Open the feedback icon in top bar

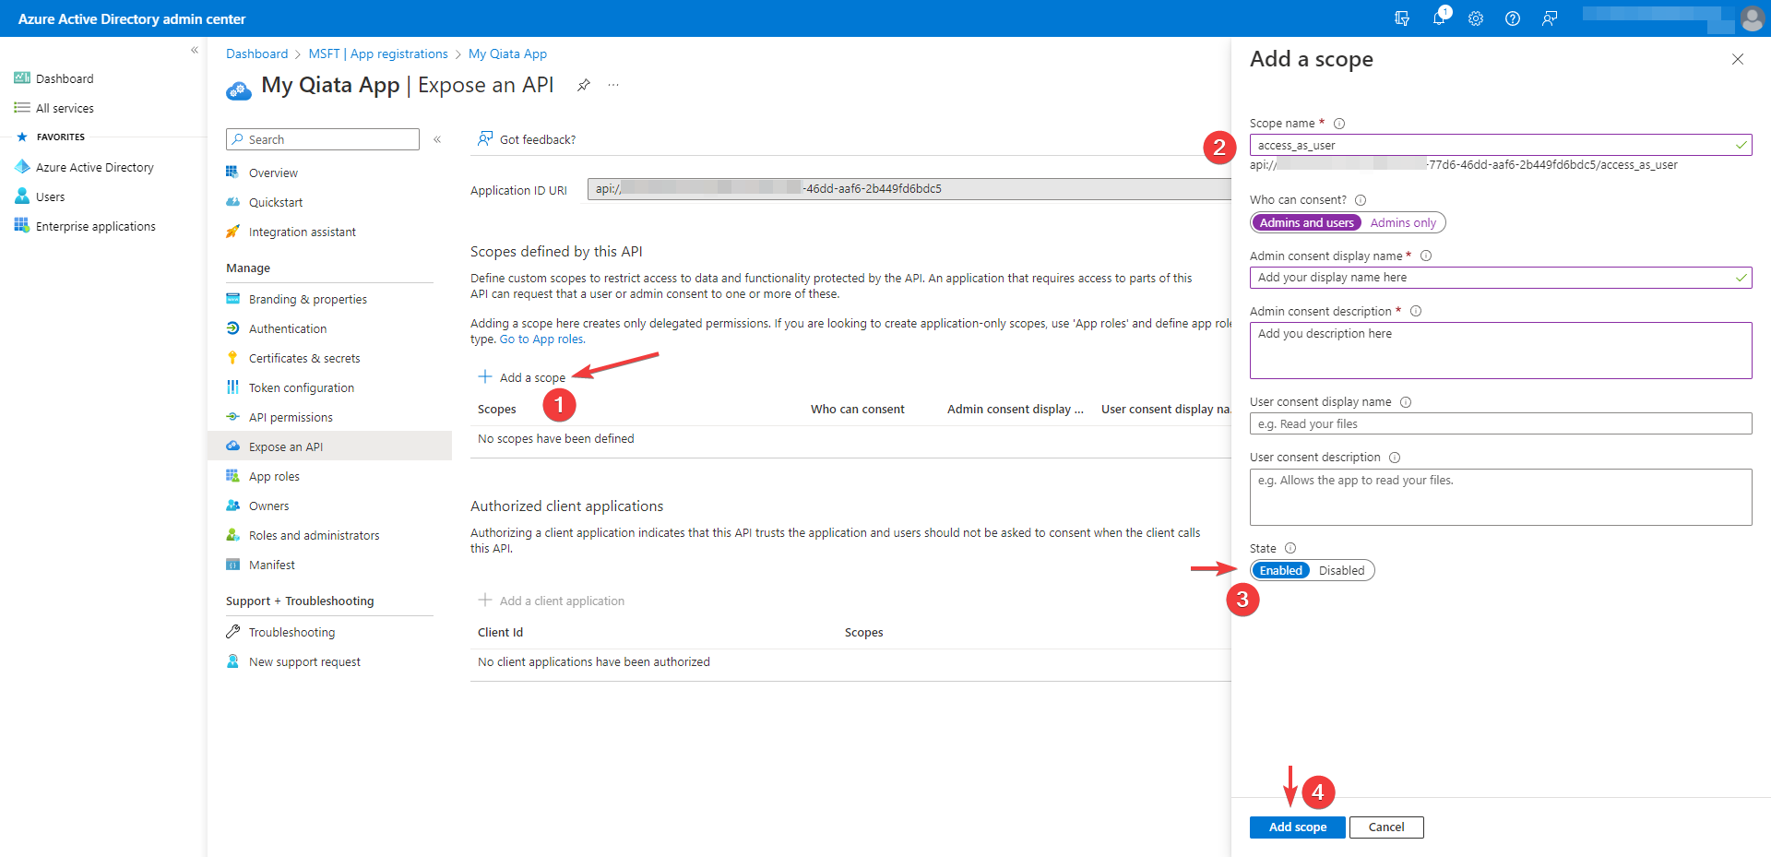1550,18
